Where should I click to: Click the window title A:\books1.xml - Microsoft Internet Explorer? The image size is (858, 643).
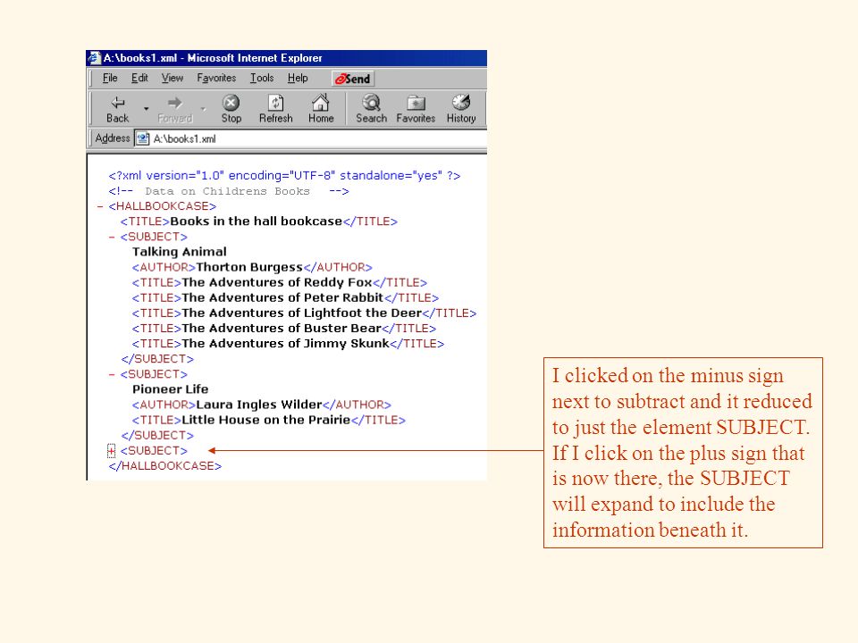click(x=213, y=58)
